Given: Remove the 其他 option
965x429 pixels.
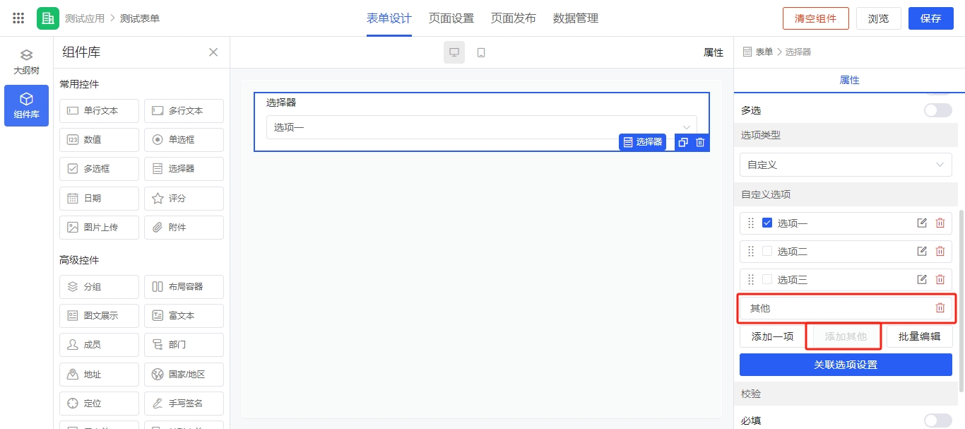Looking at the screenshot, I should [940, 308].
